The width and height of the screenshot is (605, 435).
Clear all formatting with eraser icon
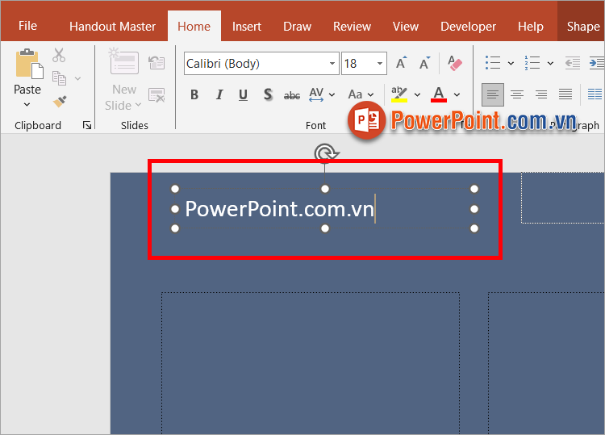[454, 63]
